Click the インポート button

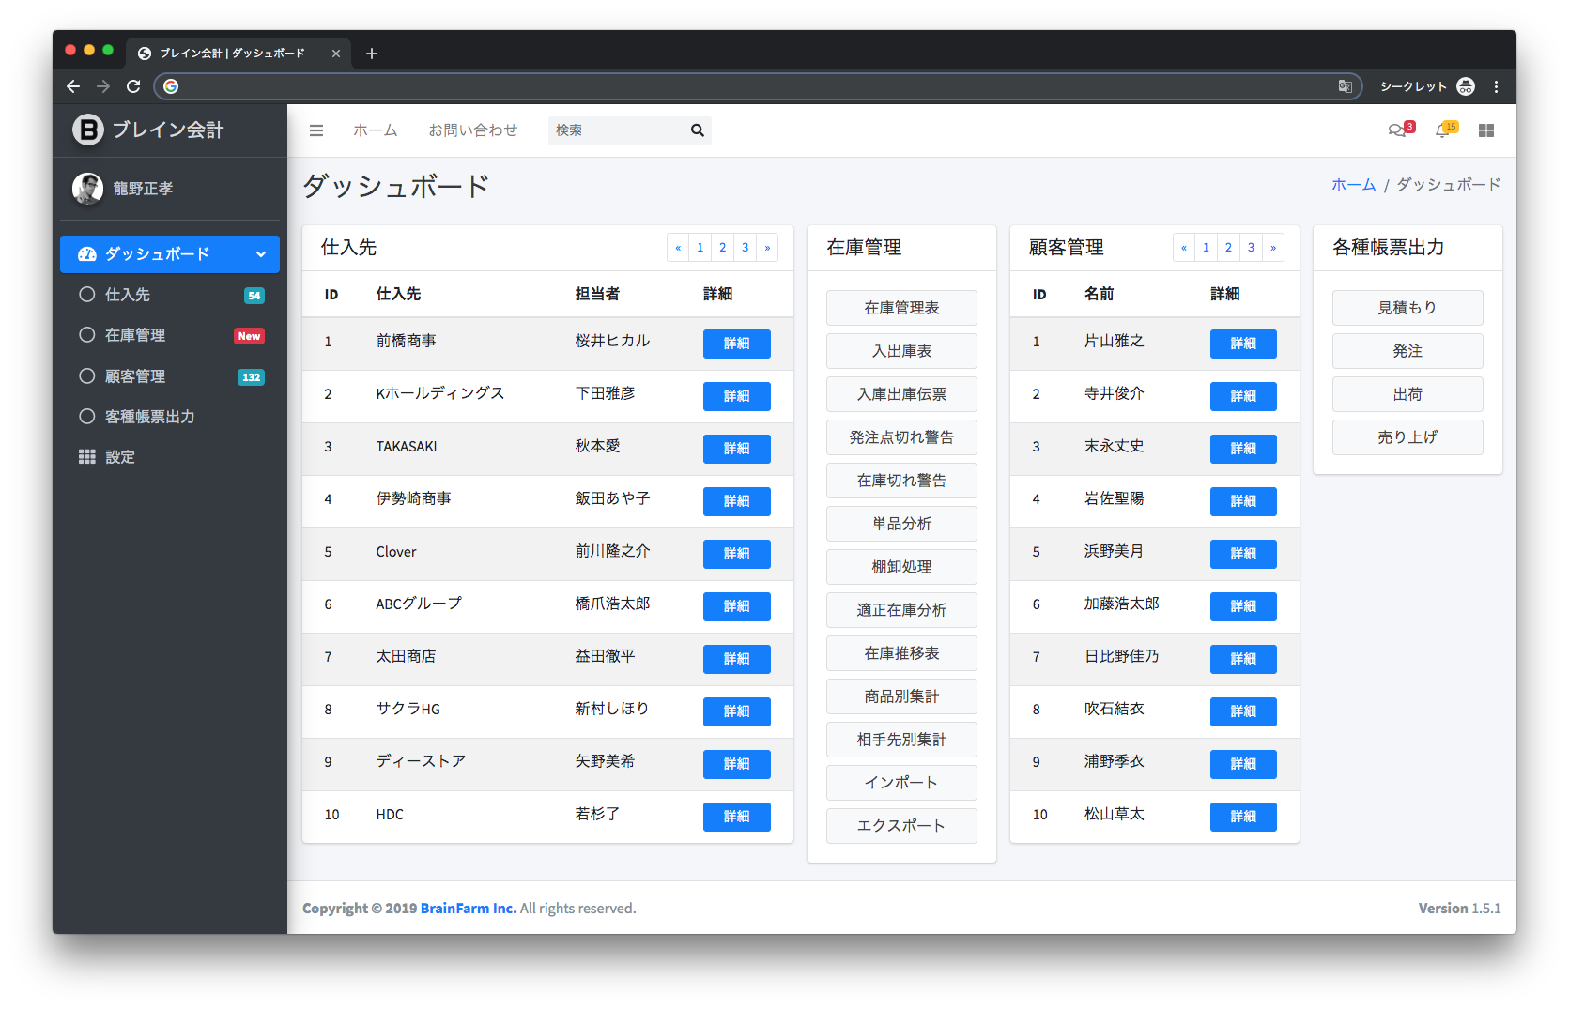click(901, 783)
